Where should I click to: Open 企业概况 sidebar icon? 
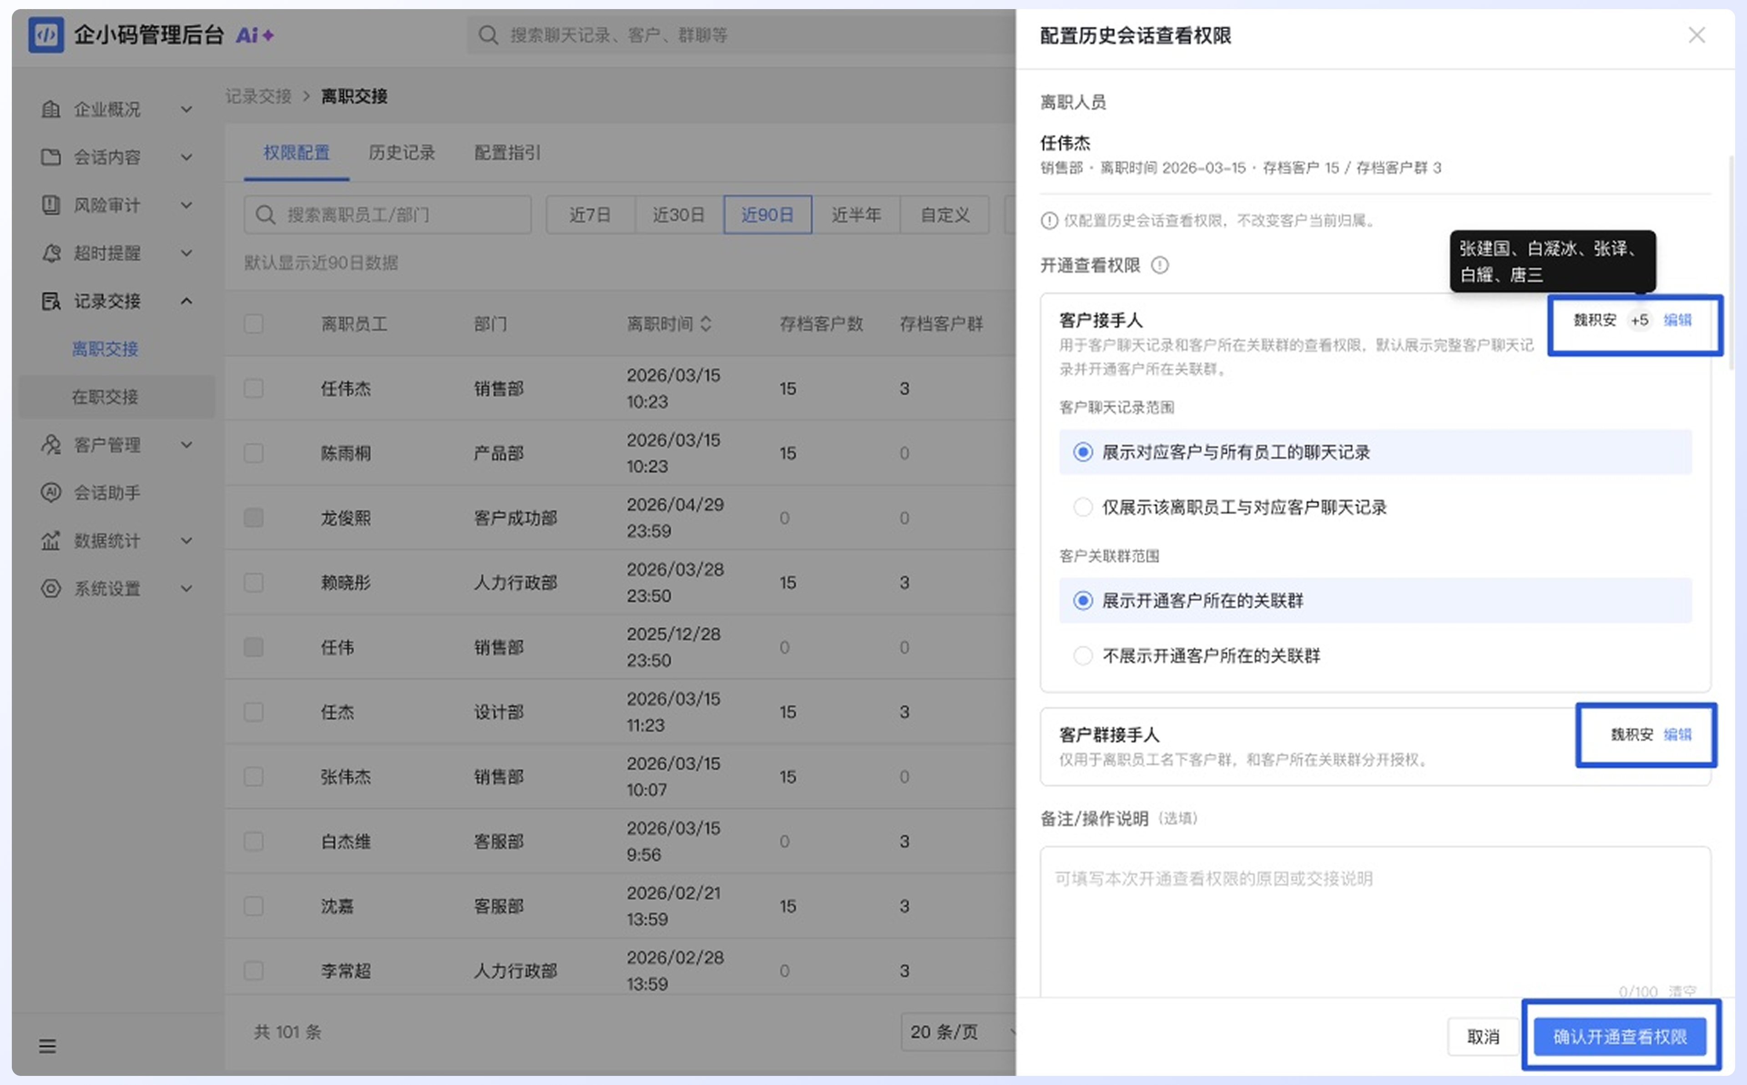(x=50, y=109)
